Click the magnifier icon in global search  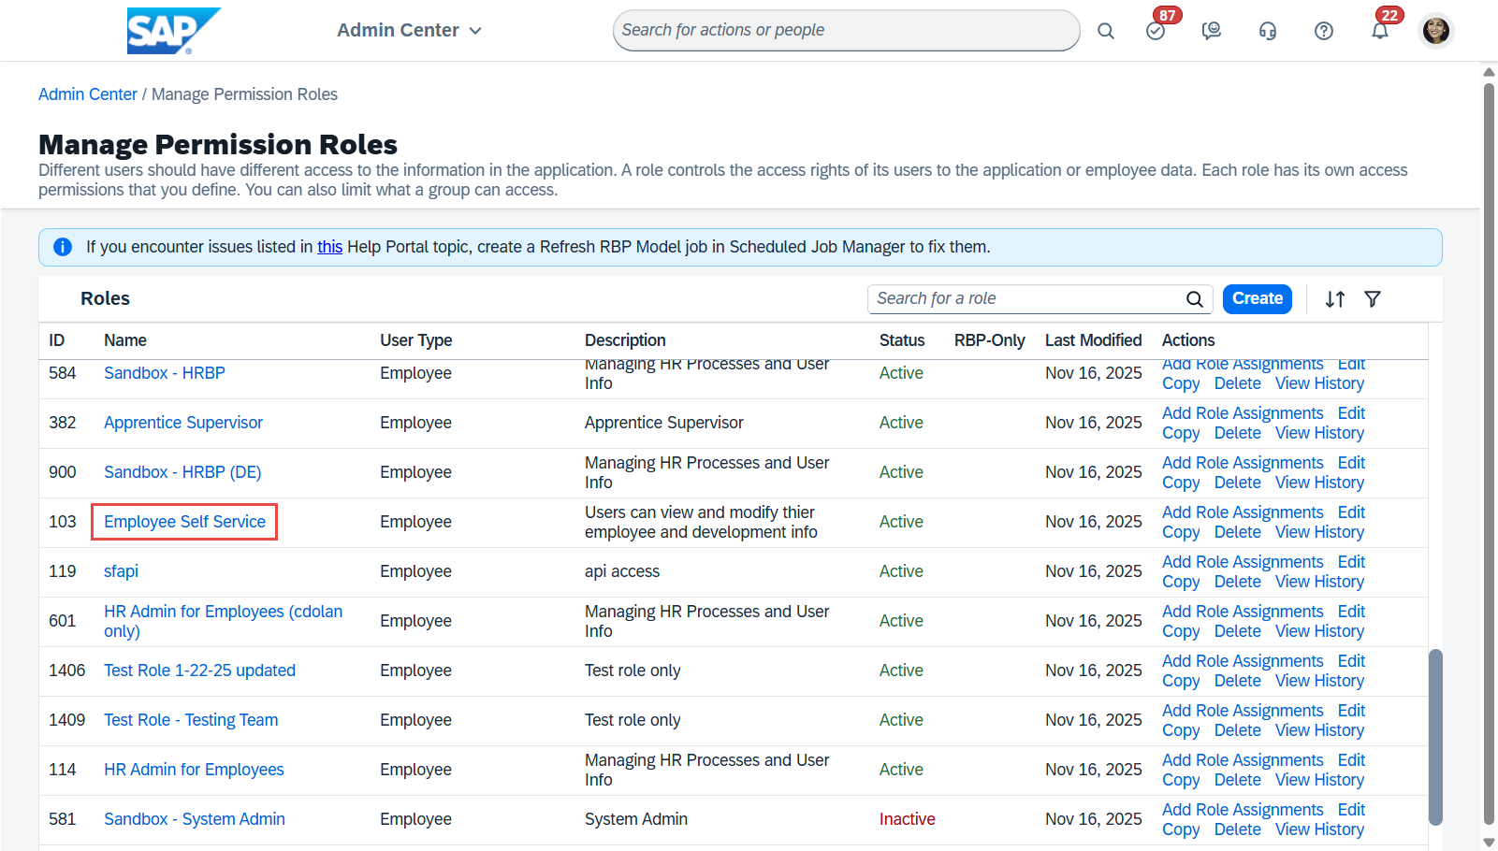point(1105,31)
